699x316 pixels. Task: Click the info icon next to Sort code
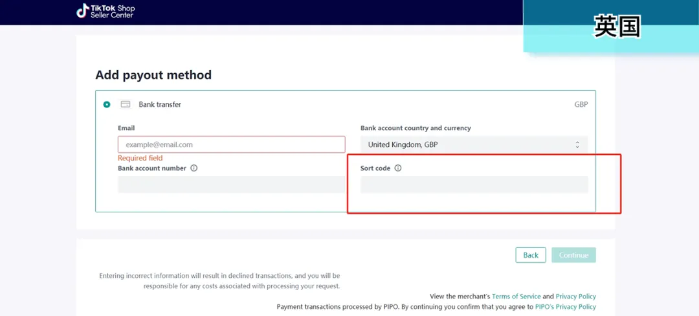(398, 168)
